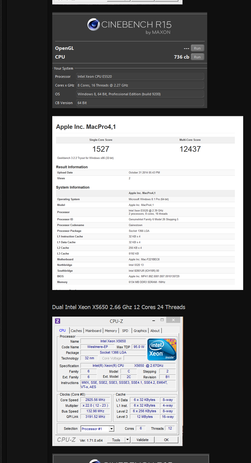Click the BIOS MP41.88Z.0081.B07 value
This screenshot has height=463, width=251.
(154, 276)
